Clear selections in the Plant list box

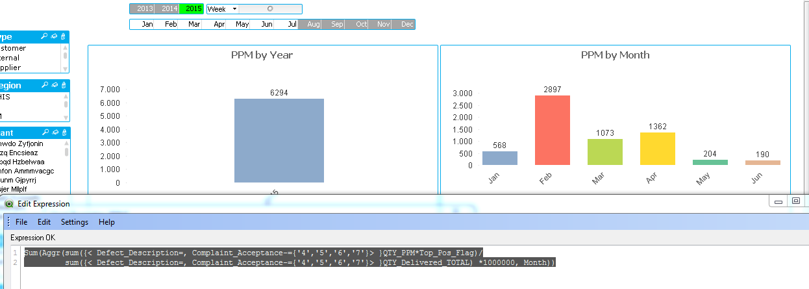coord(55,132)
